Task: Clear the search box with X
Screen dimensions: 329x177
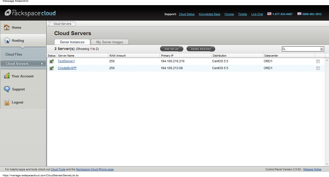Action: pos(322,49)
